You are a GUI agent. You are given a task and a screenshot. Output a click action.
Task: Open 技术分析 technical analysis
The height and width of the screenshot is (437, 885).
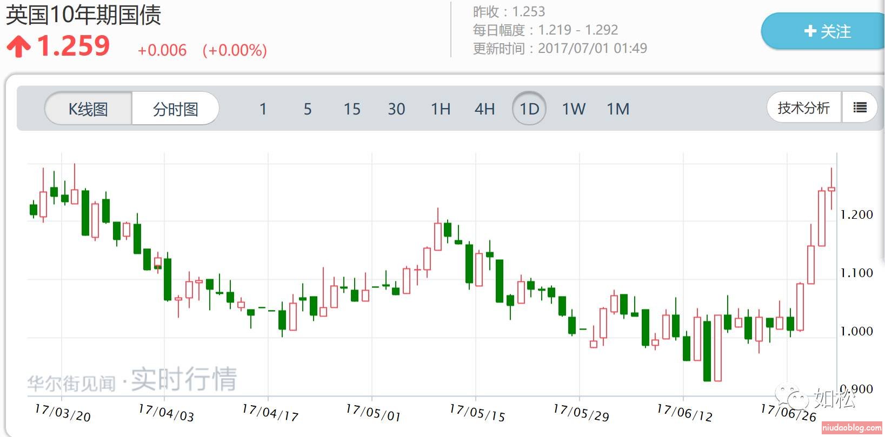804,107
